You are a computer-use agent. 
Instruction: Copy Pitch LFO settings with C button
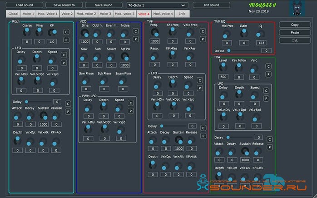[64, 55]
